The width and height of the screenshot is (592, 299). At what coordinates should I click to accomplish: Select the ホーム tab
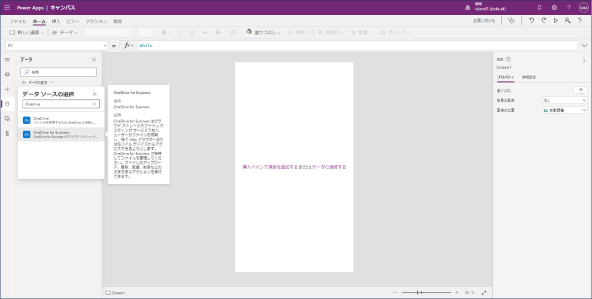pyautogui.click(x=39, y=21)
